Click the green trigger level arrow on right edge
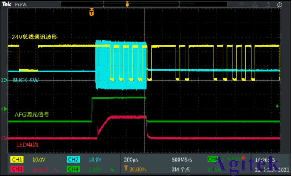The height and width of the screenshot is (176, 292). pyautogui.click(x=277, y=107)
